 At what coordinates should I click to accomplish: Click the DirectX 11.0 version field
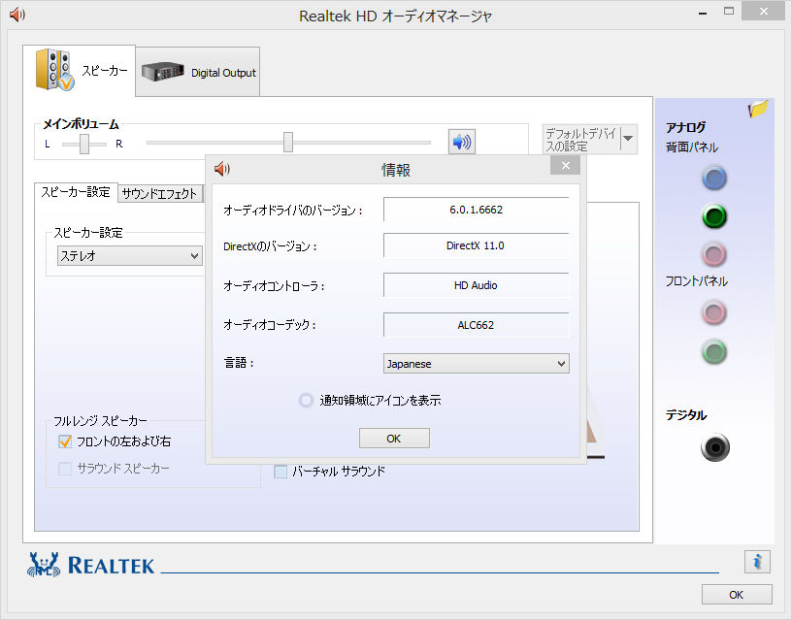pos(477,245)
